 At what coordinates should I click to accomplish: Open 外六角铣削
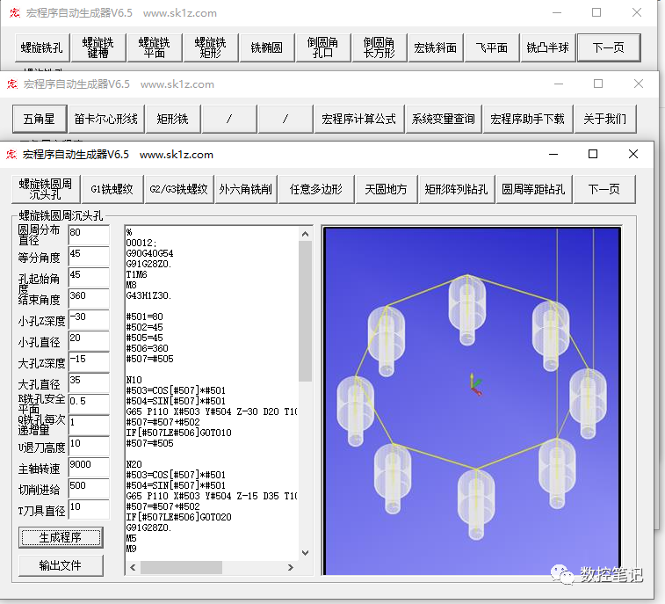coord(246,189)
